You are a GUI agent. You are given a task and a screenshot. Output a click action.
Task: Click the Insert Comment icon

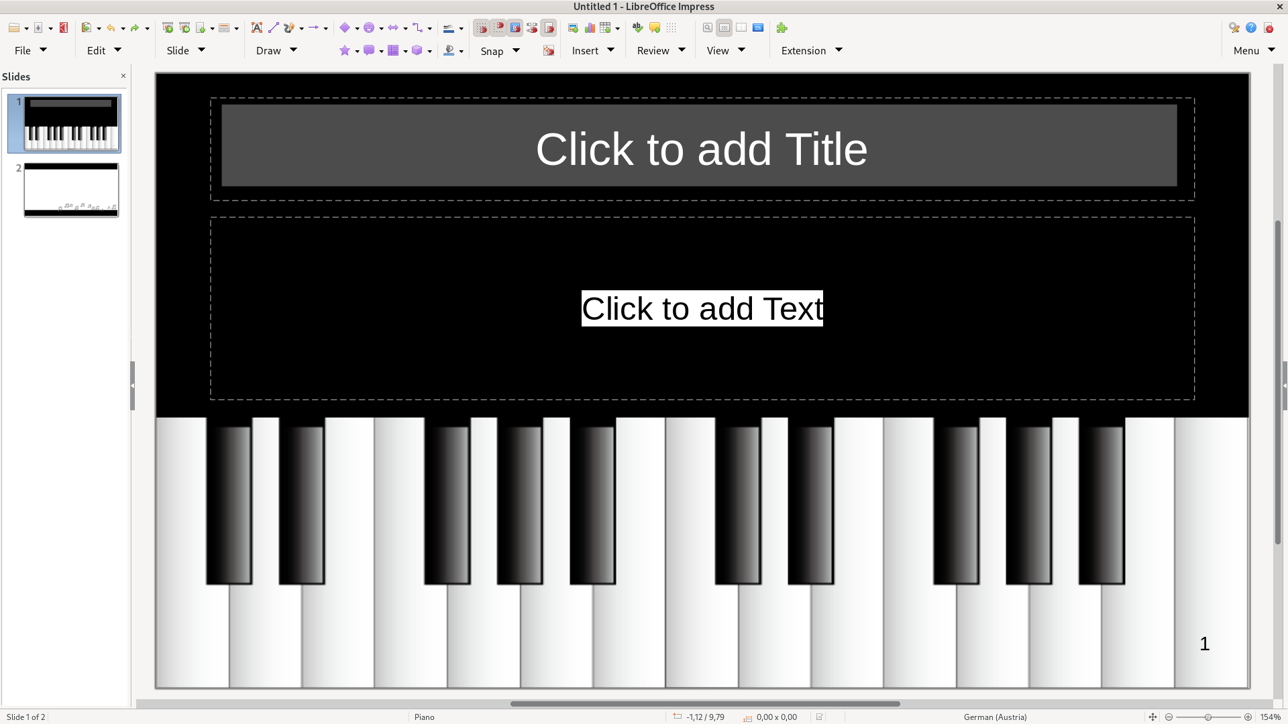click(x=655, y=28)
